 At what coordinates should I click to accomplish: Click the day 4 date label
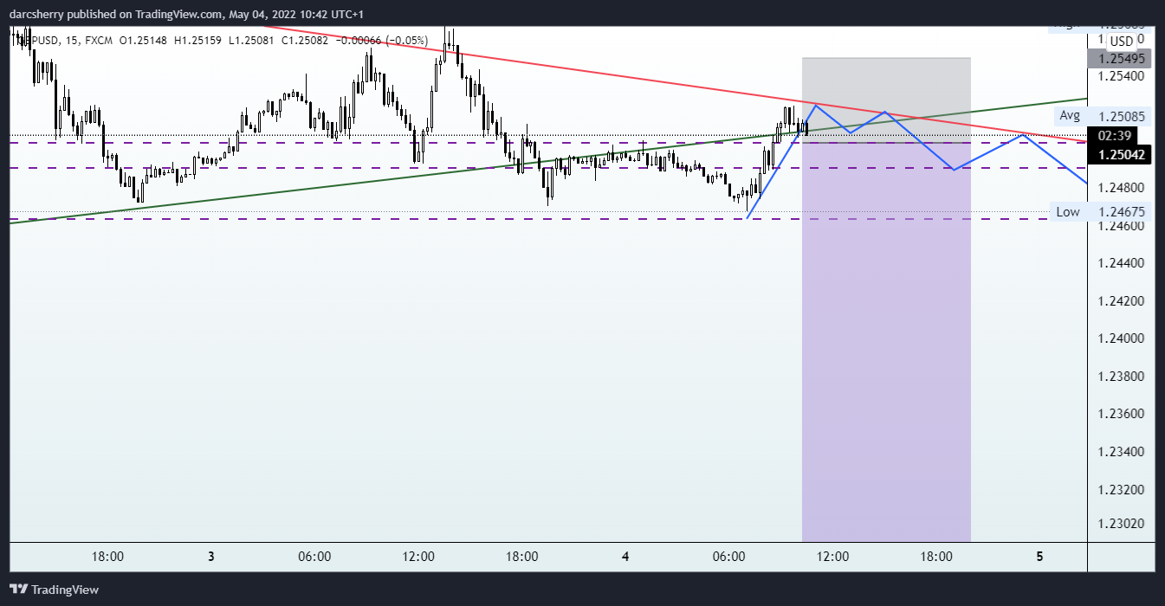625,557
